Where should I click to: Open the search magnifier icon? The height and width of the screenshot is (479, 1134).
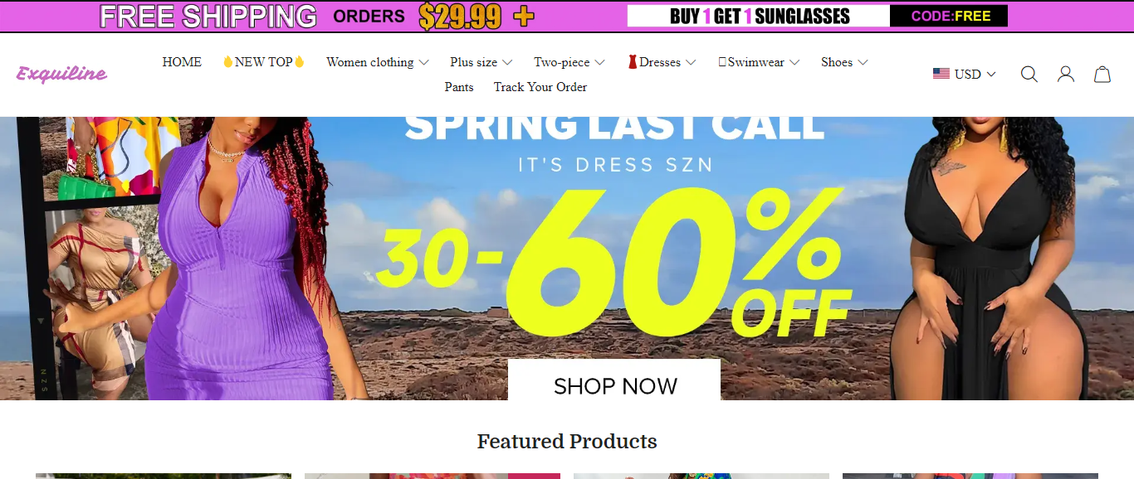pos(1029,75)
